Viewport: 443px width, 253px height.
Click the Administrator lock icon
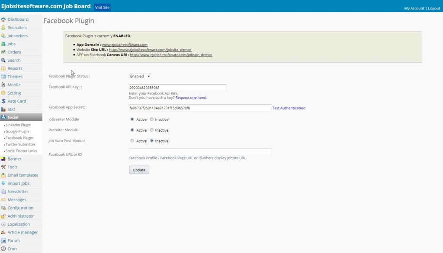click(x=3, y=216)
